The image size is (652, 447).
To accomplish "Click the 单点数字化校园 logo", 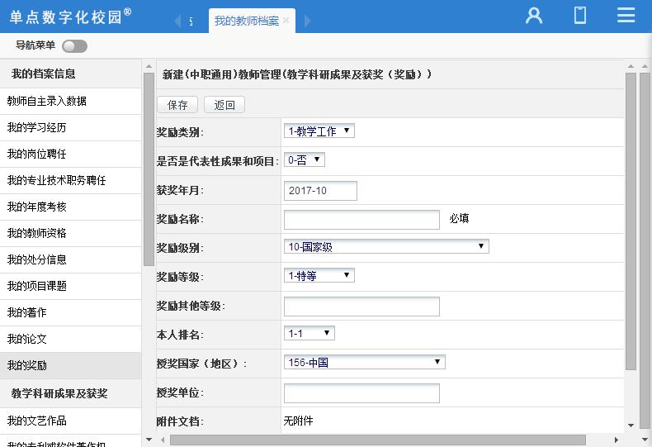I will click(x=70, y=17).
